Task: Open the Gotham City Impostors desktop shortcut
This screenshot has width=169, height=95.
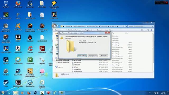Action: pyautogui.click(x=6, y=27)
